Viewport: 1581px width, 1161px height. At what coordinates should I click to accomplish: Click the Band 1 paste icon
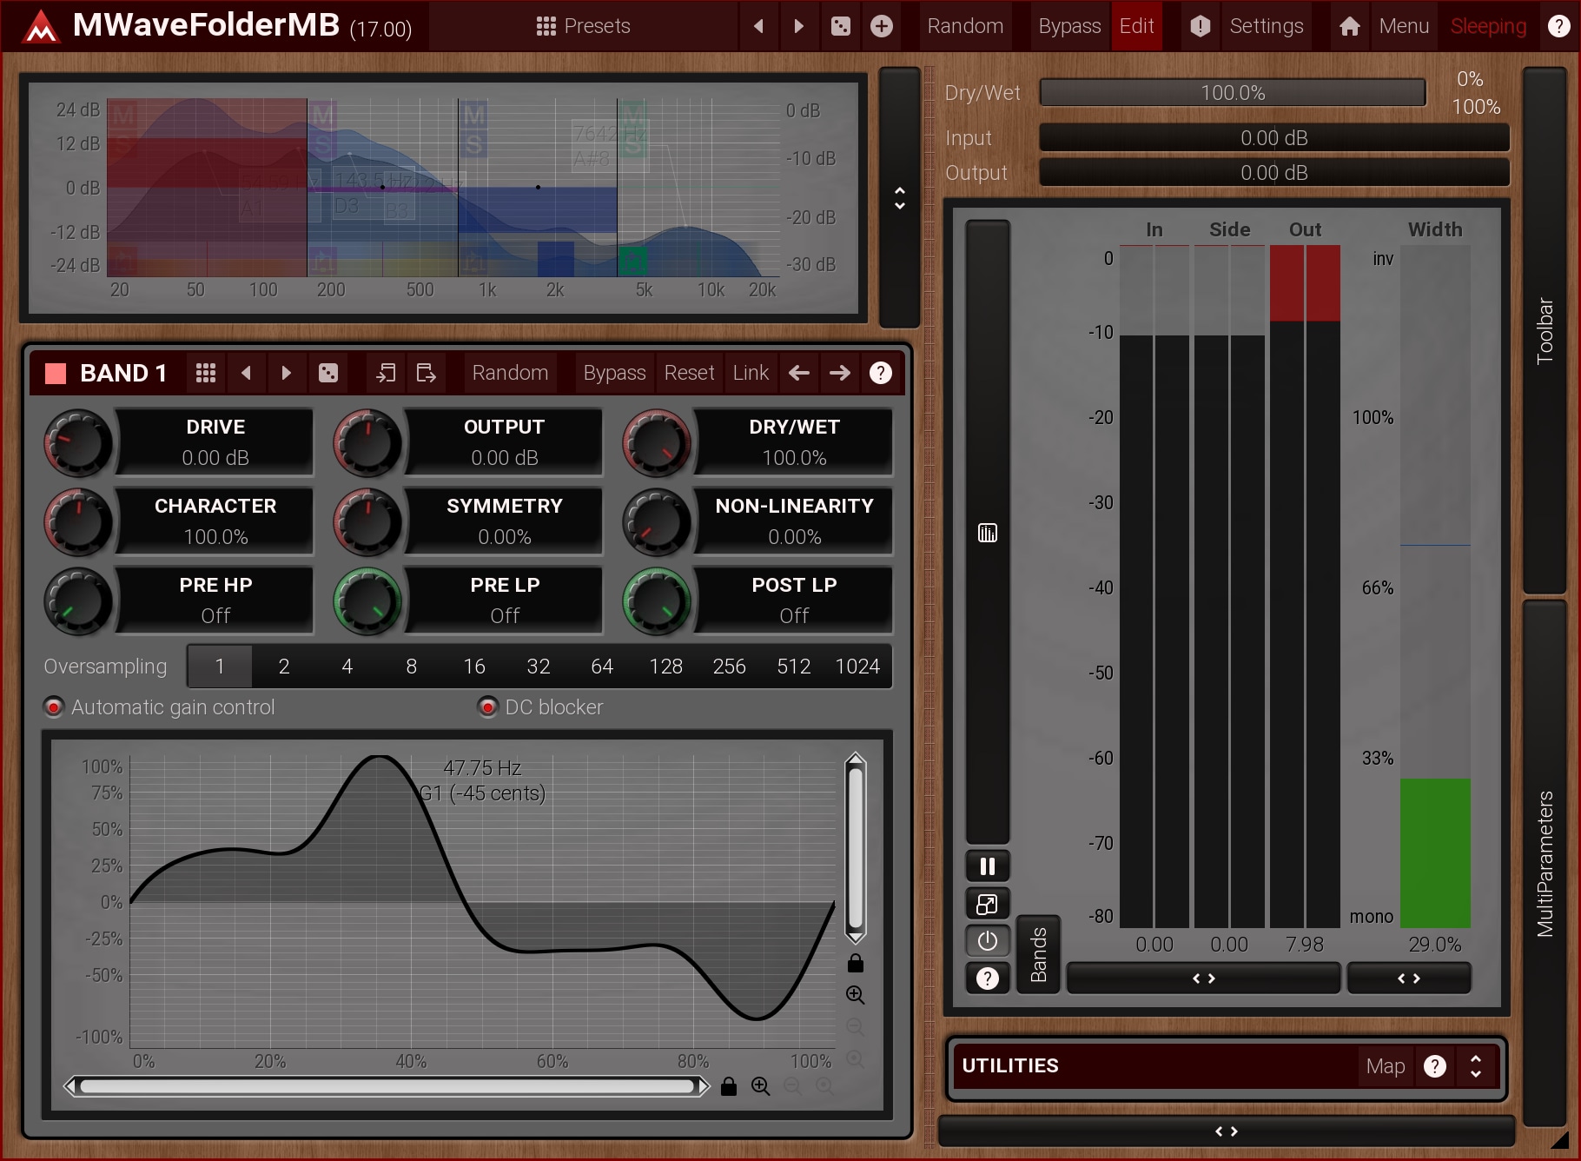coord(426,373)
